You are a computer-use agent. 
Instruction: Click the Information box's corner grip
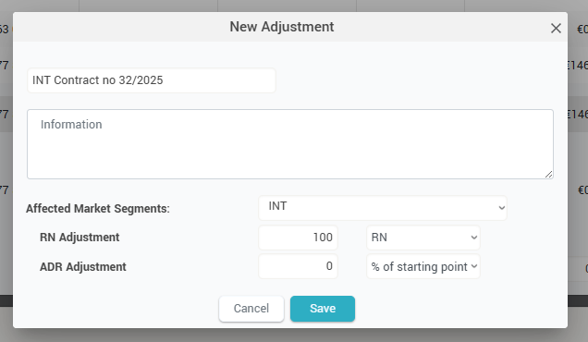(x=548, y=175)
